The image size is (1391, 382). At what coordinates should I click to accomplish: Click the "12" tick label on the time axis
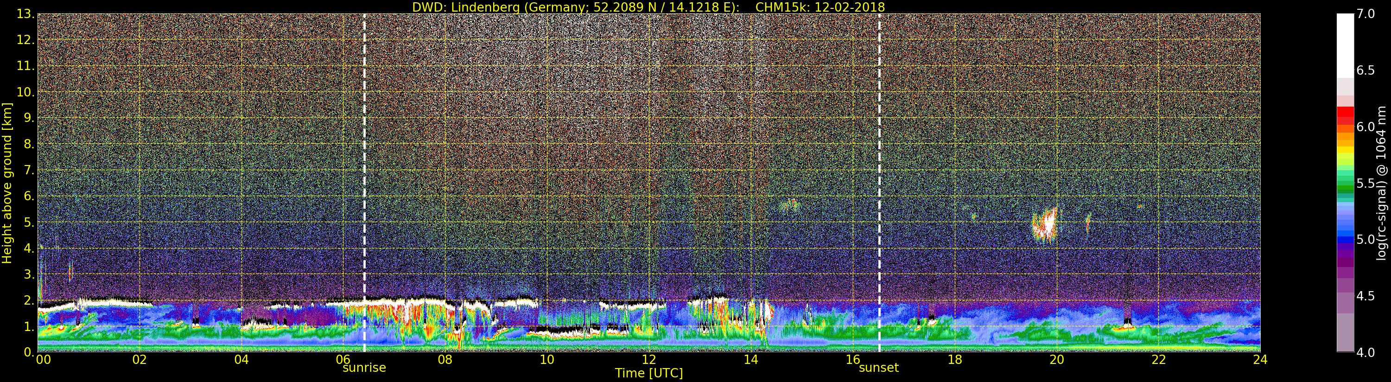click(x=648, y=359)
